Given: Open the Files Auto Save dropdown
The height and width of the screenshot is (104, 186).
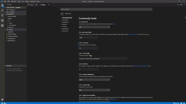Looking at the screenshot, I should tap(94, 27).
